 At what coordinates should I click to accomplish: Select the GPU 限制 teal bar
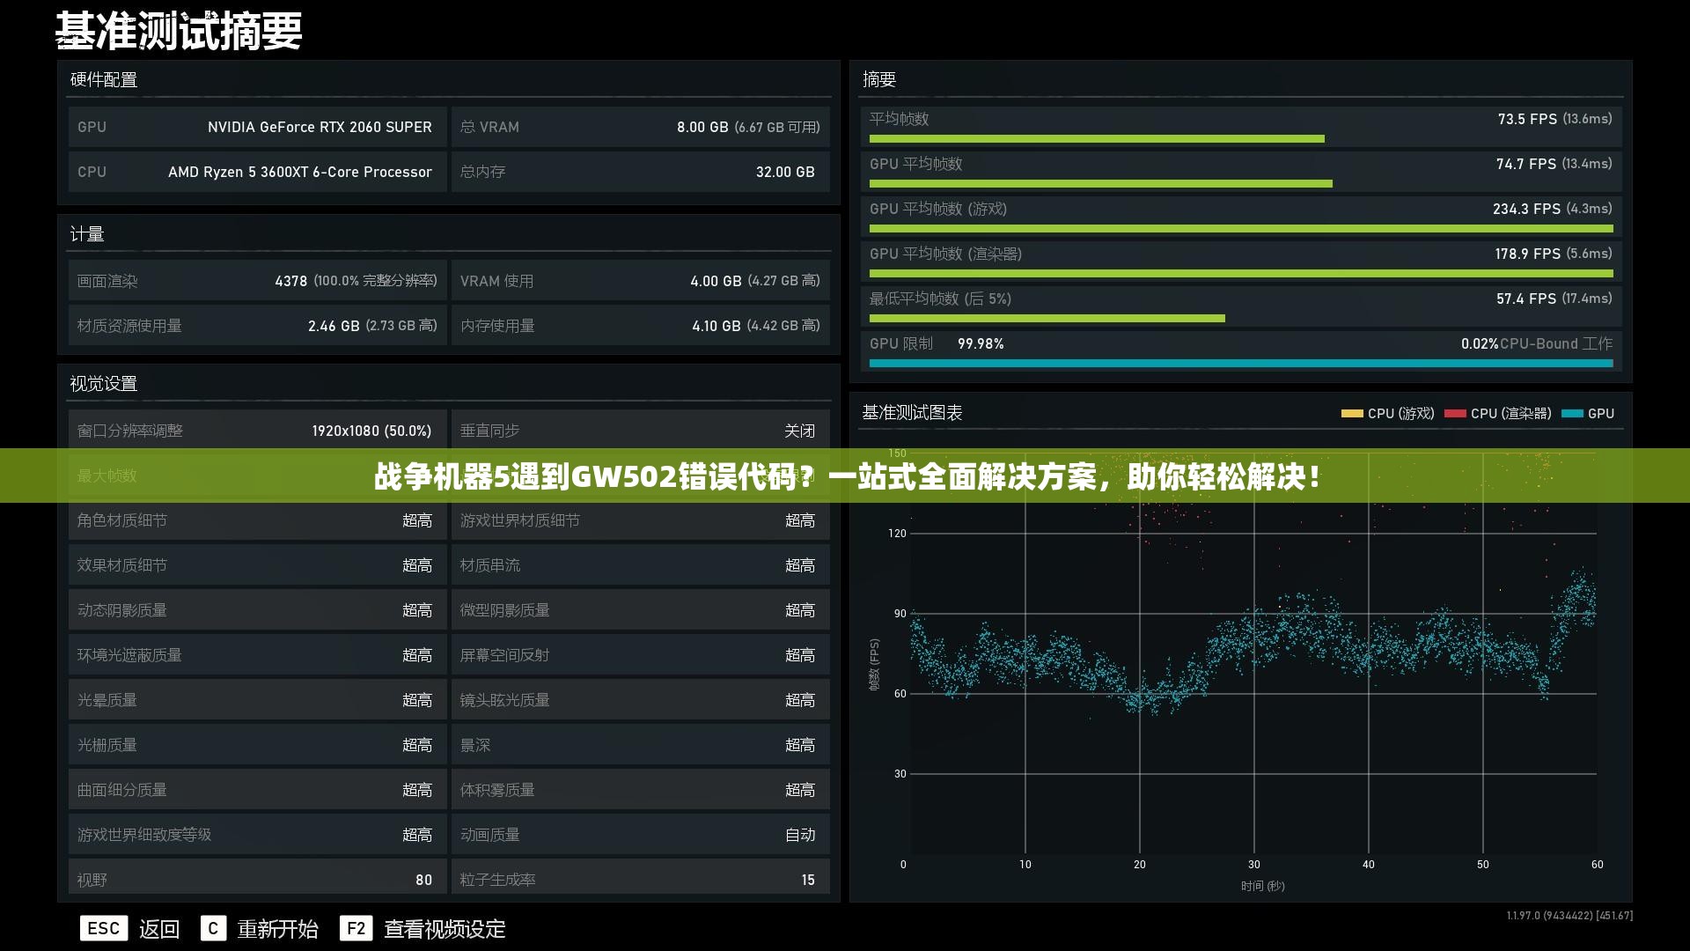click(x=1241, y=363)
